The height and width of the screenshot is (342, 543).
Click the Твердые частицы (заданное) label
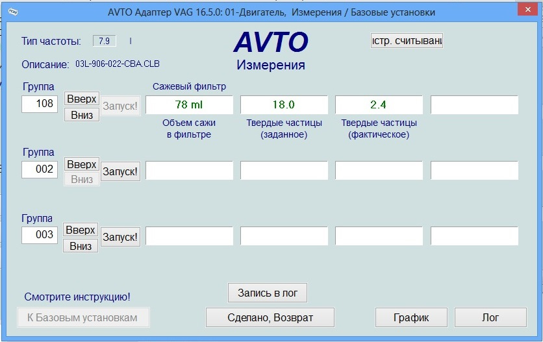284,128
